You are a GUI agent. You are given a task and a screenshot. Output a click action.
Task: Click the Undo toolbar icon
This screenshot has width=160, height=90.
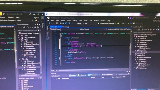(69, 23)
